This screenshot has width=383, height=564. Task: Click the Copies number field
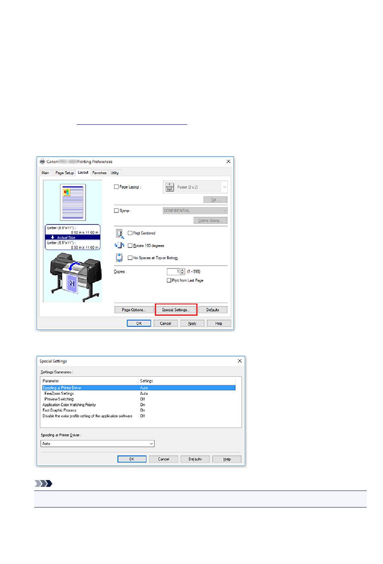173,272
